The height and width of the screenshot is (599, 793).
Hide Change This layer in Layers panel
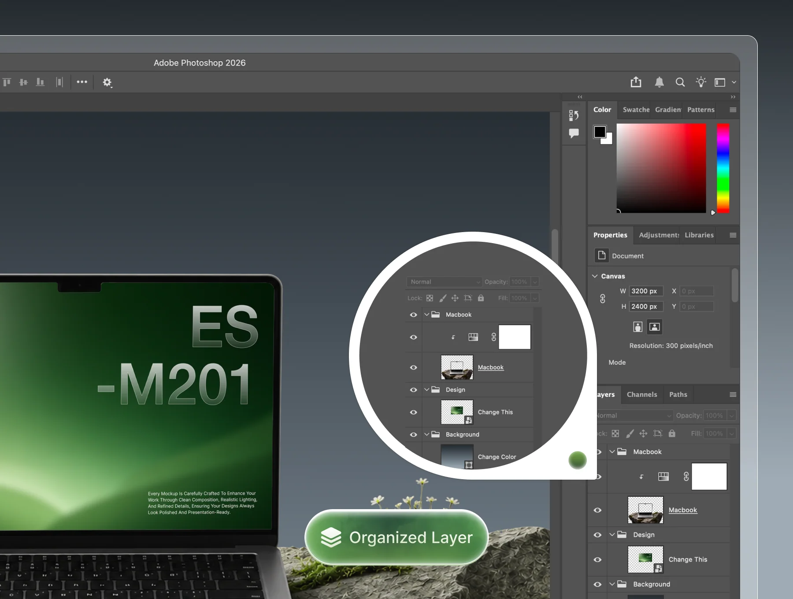click(x=597, y=559)
